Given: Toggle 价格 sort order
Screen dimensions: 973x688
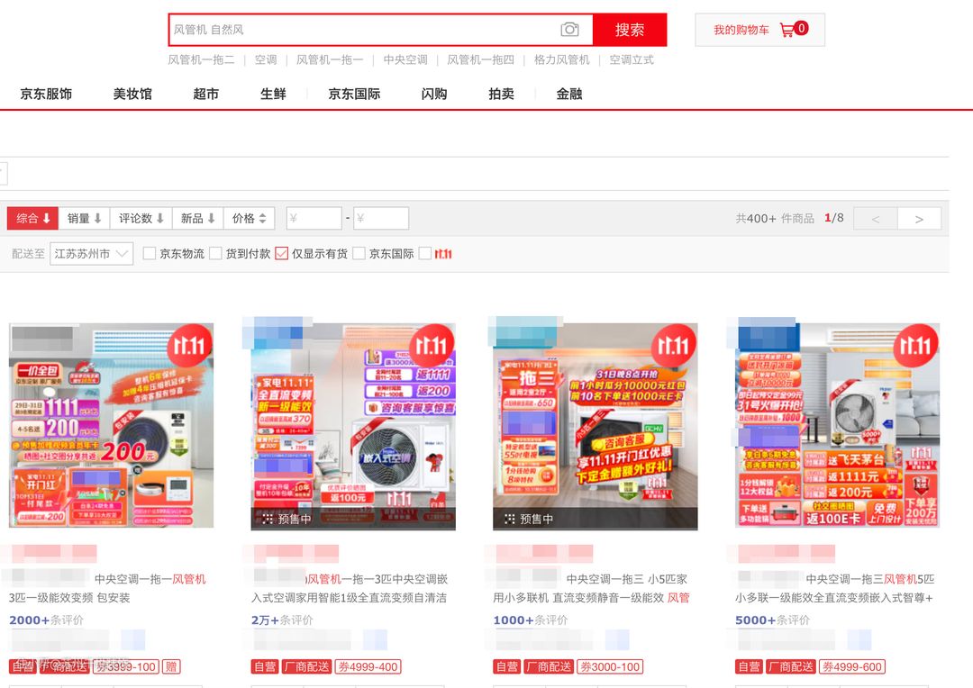Looking at the screenshot, I should (249, 218).
